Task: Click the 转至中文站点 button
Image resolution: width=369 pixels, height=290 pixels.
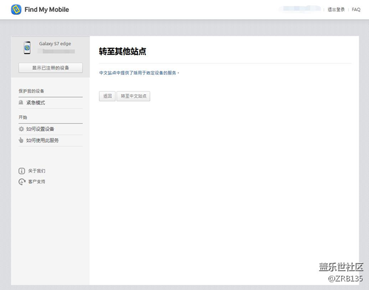Action: [x=133, y=96]
